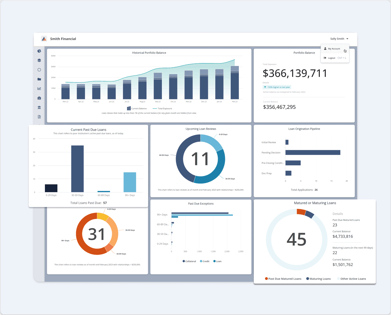Click the Historical Portfolio Balance title

pyautogui.click(x=149, y=53)
